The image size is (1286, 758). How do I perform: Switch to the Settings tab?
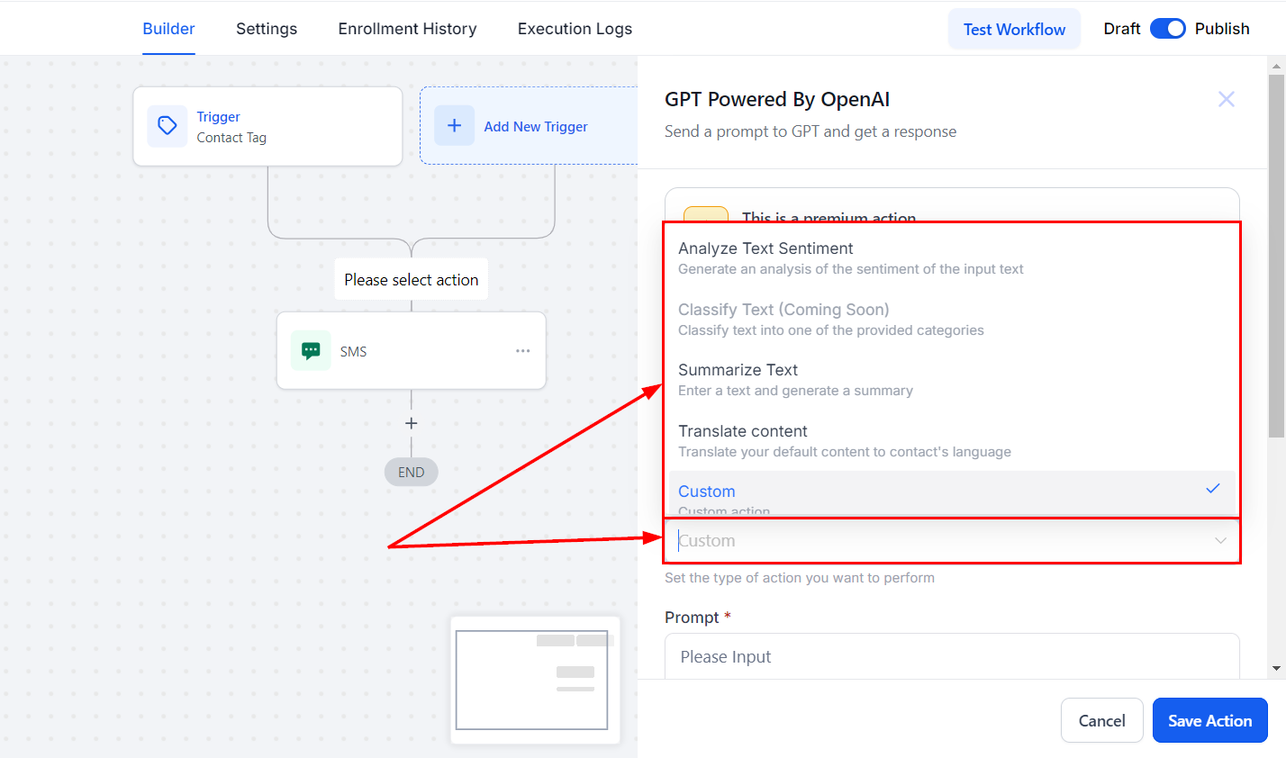(267, 29)
